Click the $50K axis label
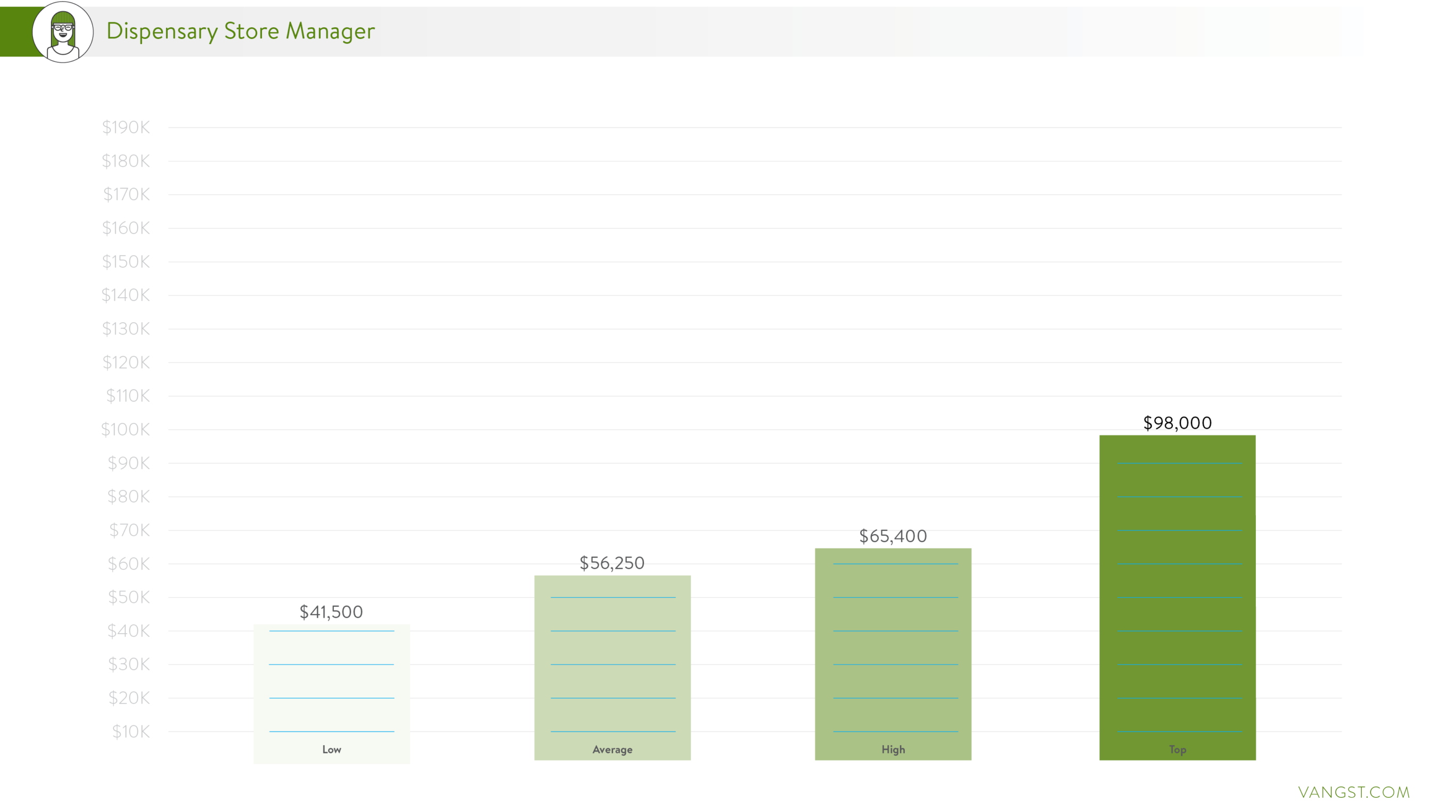Viewport: 1438px width, 809px height. pos(128,598)
